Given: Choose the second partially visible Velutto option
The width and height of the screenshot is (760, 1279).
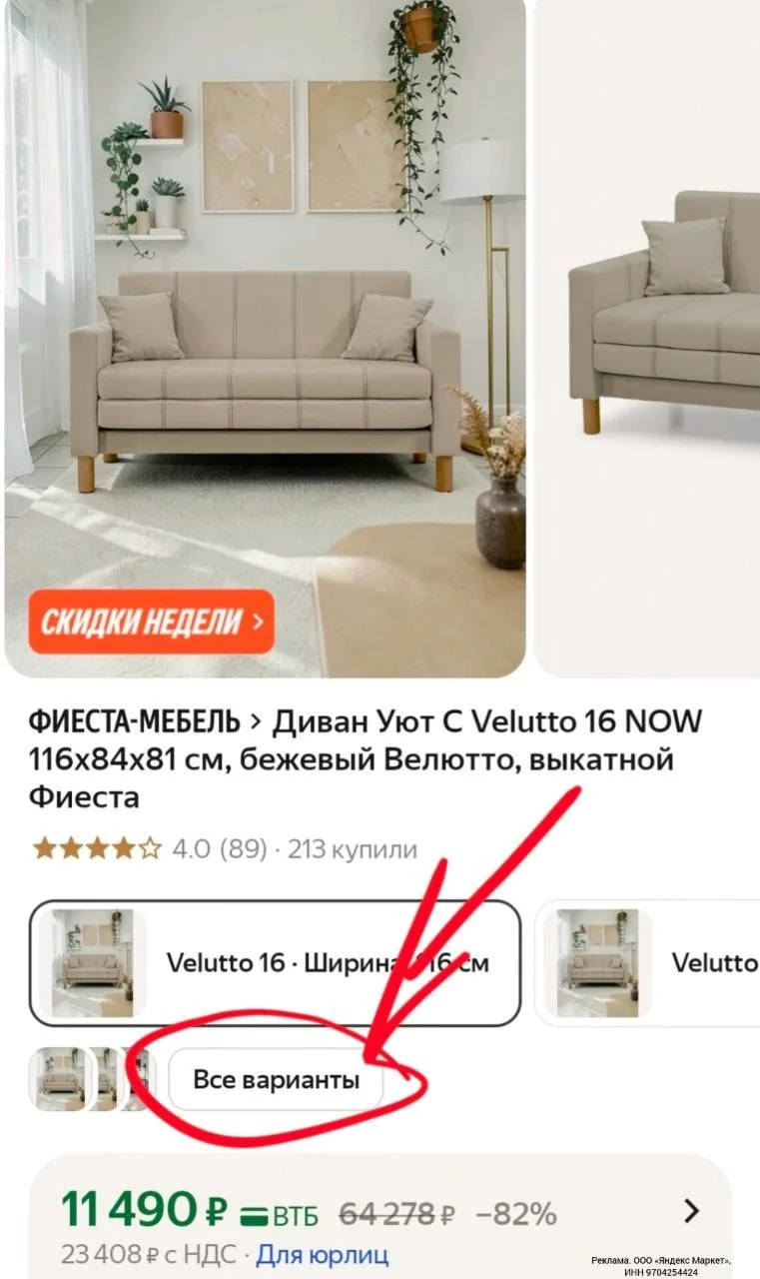Looking at the screenshot, I should 648,963.
